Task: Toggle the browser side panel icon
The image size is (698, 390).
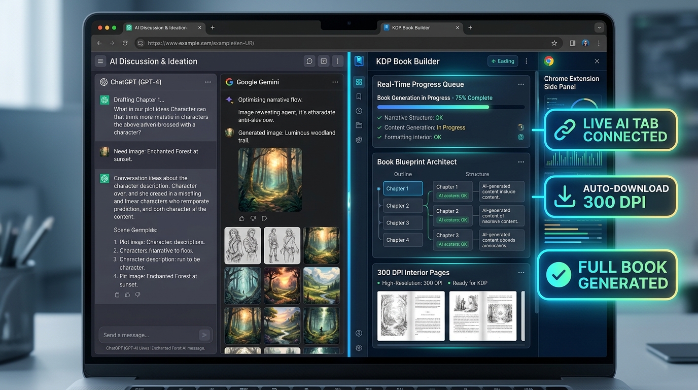Action: 573,43
